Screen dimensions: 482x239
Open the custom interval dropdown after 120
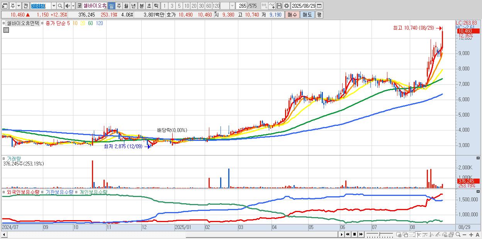(x=232, y=6)
